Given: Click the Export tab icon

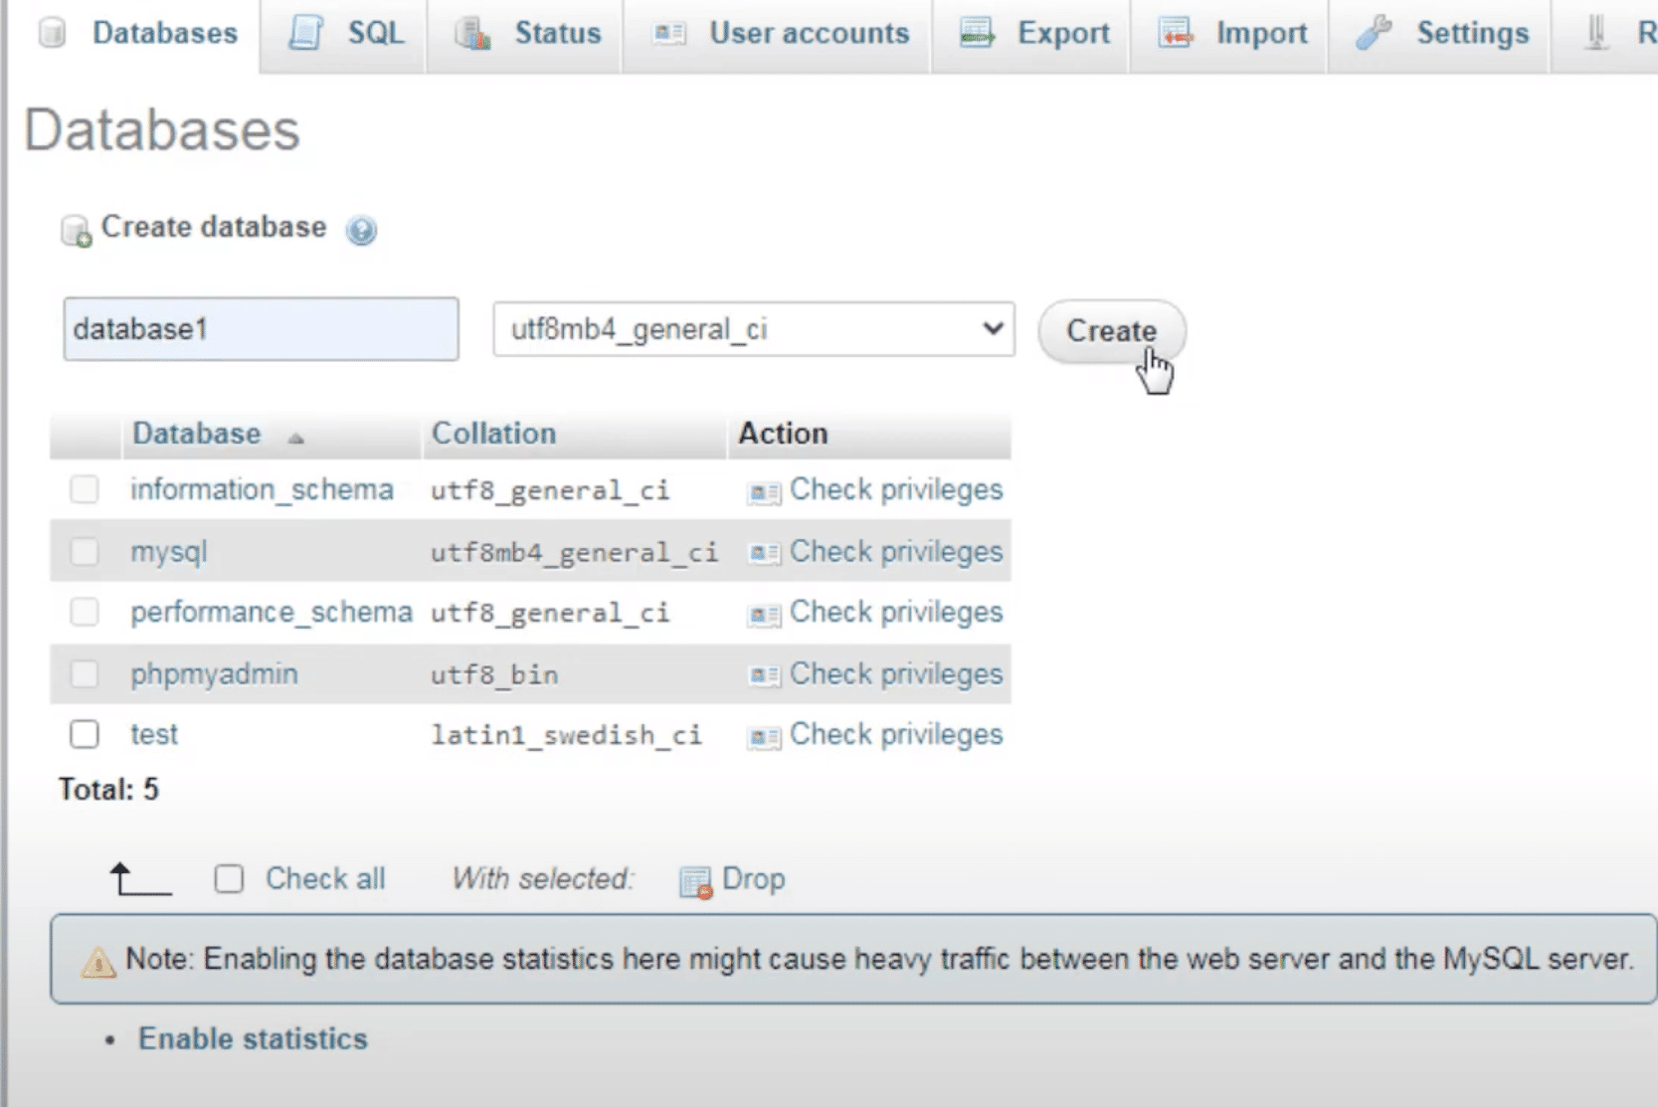Looking at the screenshot, I should pos(977,33).
